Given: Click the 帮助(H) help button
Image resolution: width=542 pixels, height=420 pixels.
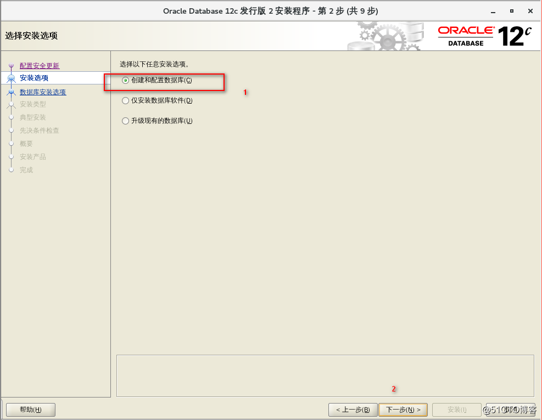Looking at the screenshot, I should click(x=31, y=410).
